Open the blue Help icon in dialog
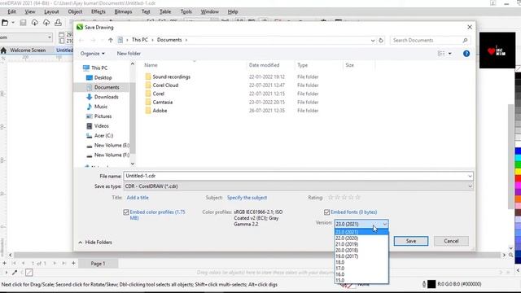 coord(466,54)
